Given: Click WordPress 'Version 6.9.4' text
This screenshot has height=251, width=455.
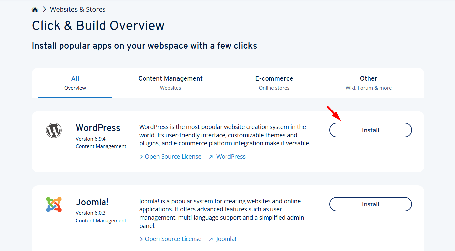Looking at the screenshot, I should click(x=91, y=139).
